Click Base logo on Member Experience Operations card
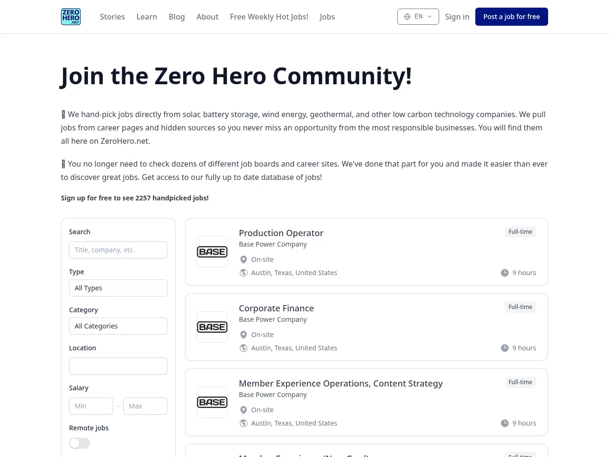The width and height of the screenshot is (609, 457). pos(212,402)
